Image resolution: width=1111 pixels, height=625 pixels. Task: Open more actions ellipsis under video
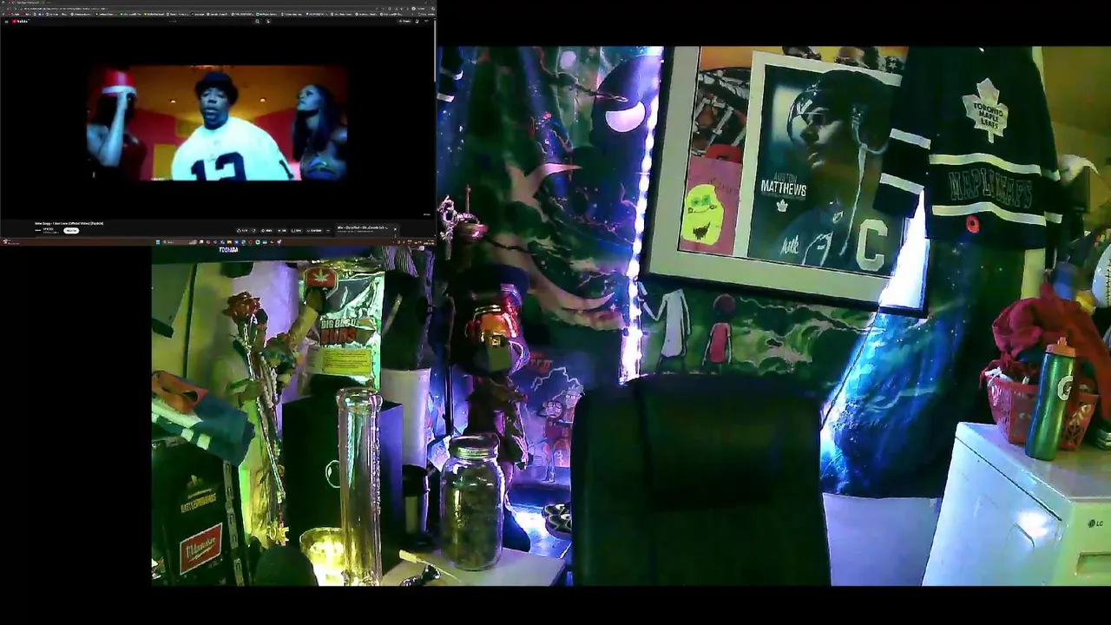(328, 231)
